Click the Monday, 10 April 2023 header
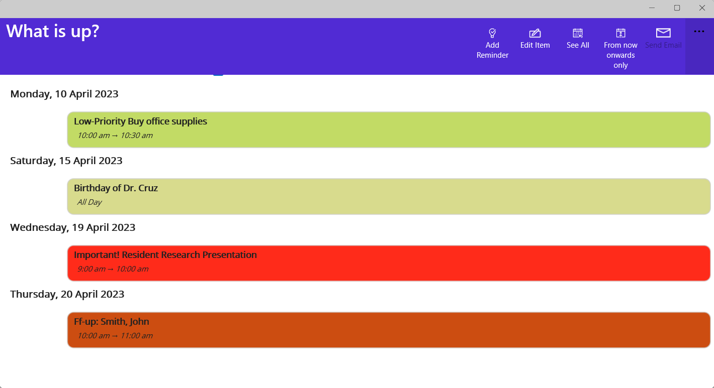Image resolution: width=714 pixels, height=388 pixels. tap(64, 94)
